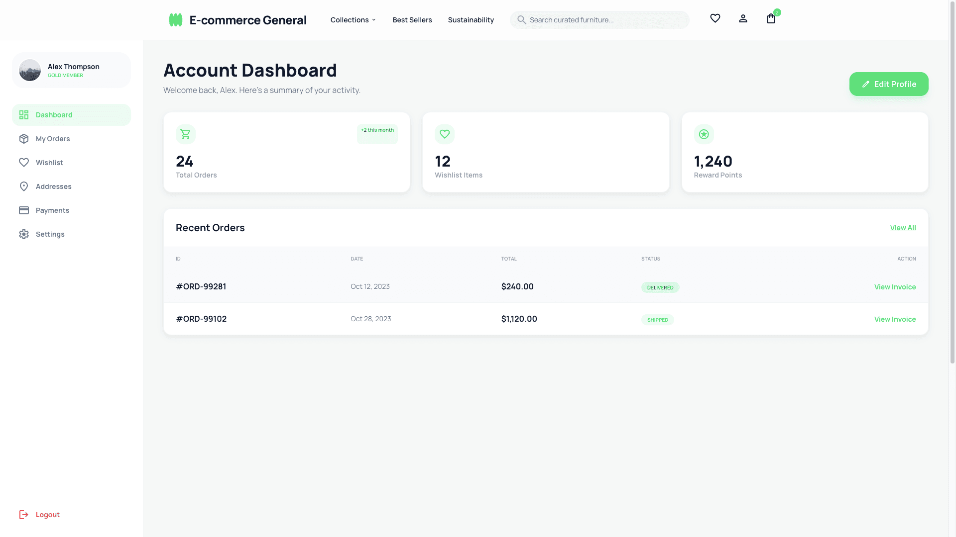Click the SHIPPED status pill on order #ORD-99102
Viewport: 956px width, 537px height.
pyautogui.click(x=657, y=320)
